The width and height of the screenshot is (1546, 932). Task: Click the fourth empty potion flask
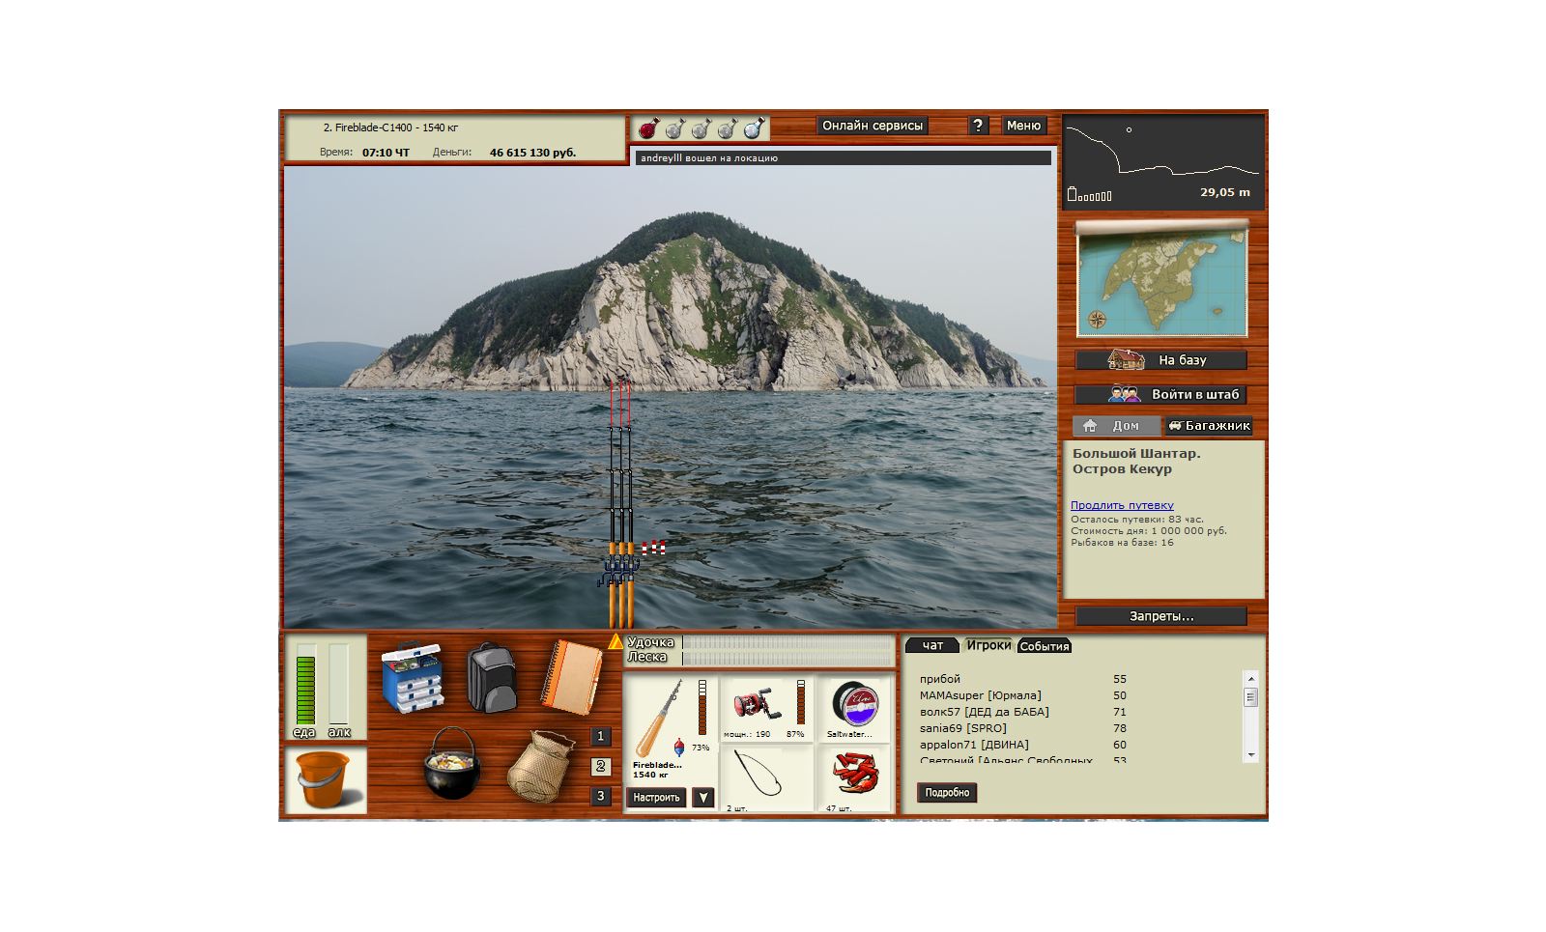click(727, 127)
